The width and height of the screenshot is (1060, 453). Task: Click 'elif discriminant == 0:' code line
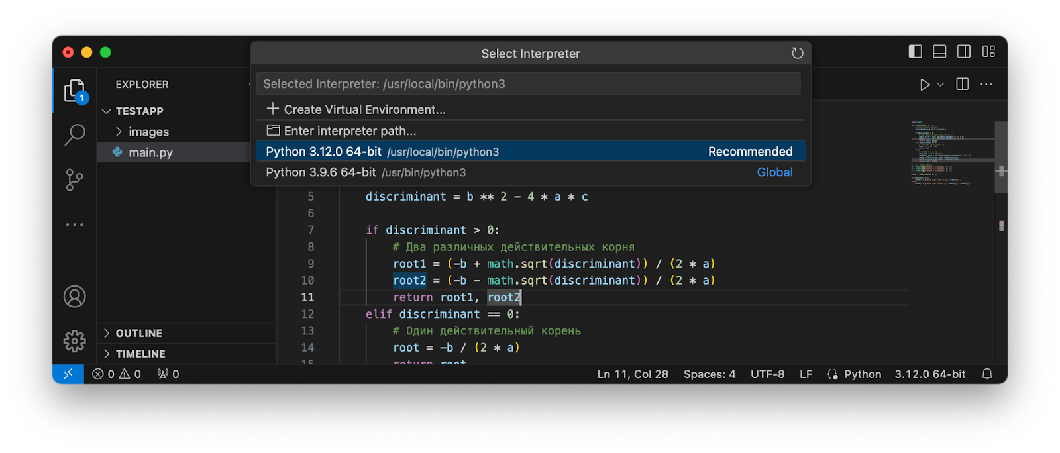click(443, 314)
